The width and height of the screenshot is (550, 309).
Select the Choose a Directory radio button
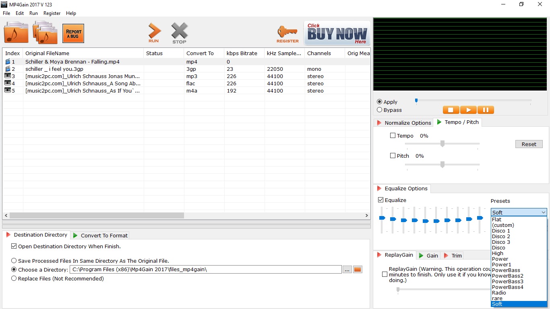[x=14, y=270]
